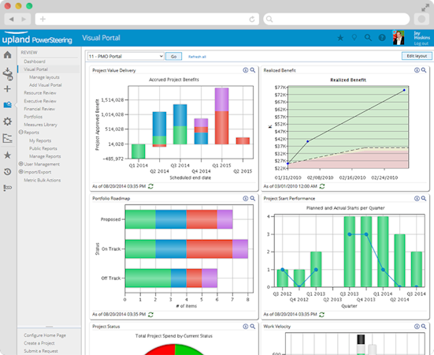
Task: Open the Home icon in the left rail
Action: tap(7, 55)
